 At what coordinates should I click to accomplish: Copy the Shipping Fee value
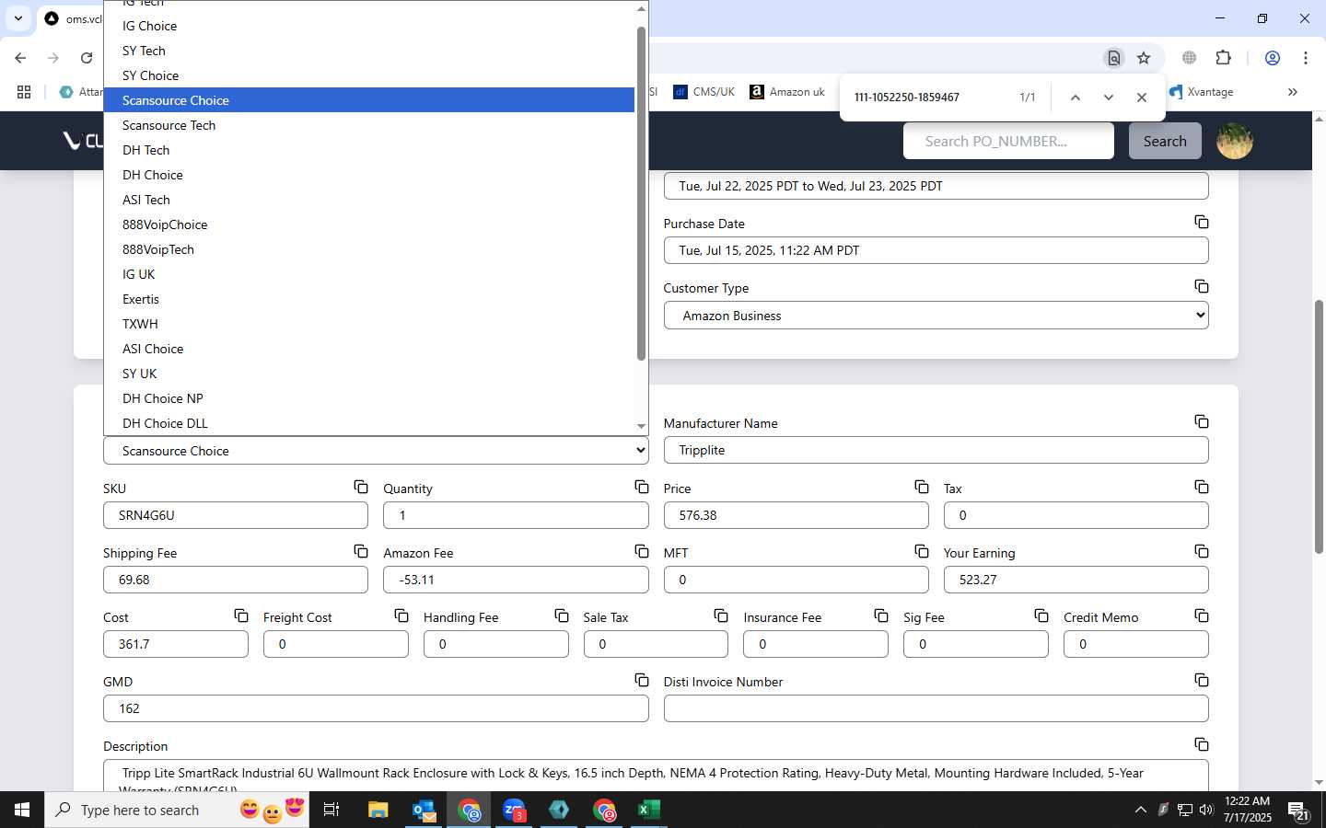(x=361, y=551)
